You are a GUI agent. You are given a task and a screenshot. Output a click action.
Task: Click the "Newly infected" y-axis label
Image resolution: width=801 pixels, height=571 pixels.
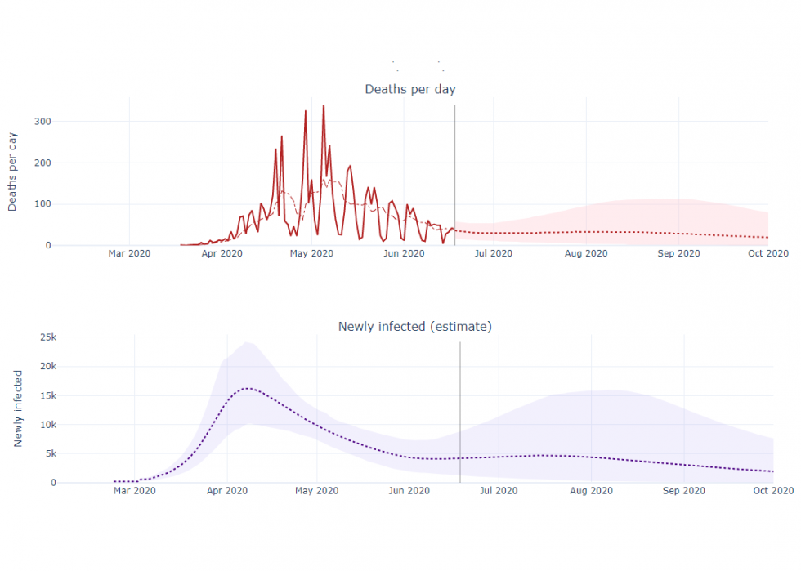pyautogui.click(x=18, y=408)
